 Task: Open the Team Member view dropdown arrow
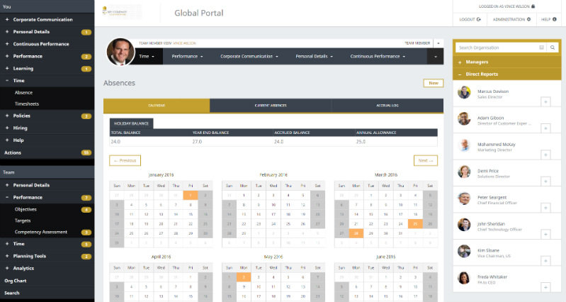pos(438,43)
